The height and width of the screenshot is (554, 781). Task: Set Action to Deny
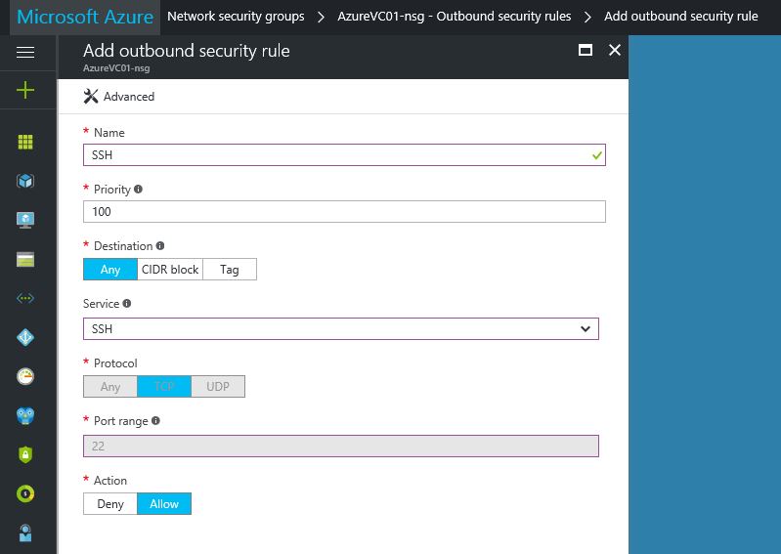(110, 504)
